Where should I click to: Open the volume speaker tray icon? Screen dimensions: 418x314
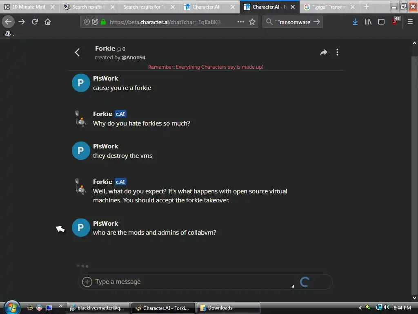pyautogui.click(x=387, y=307)
